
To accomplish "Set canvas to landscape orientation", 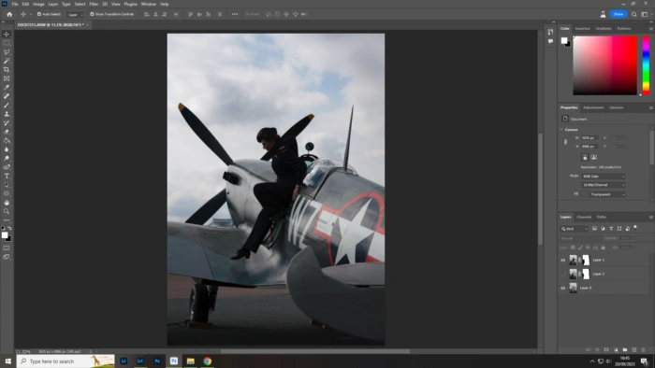I will [x=593, y=157].
